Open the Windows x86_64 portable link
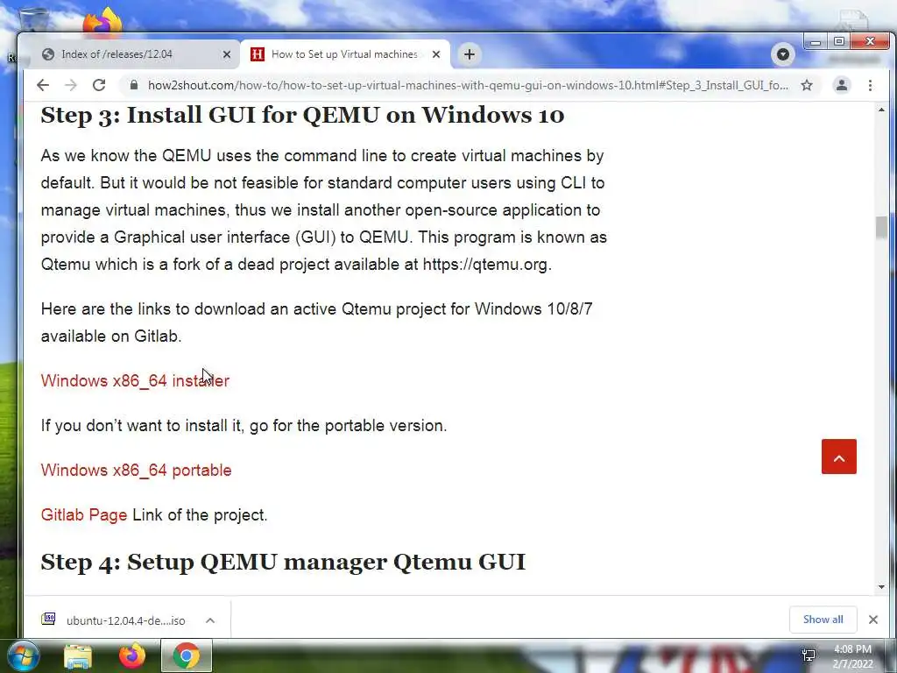The image size is (897, 673). coord(136,470)
